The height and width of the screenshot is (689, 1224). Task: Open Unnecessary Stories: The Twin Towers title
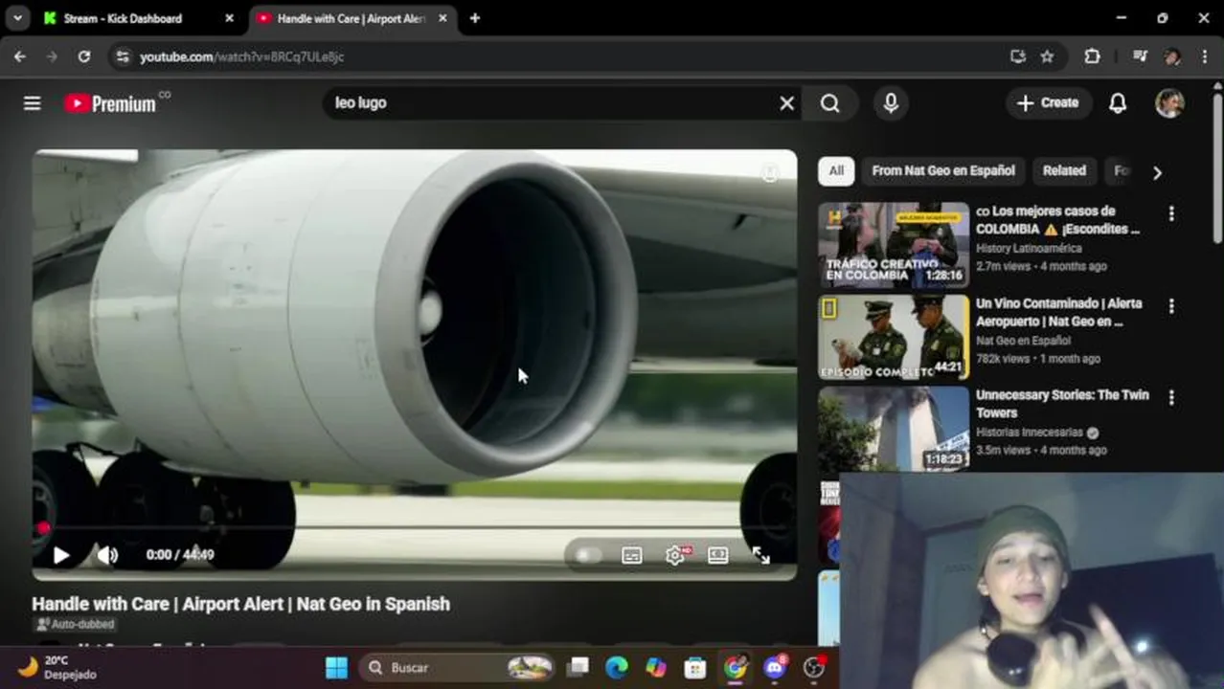(1062, 404)
